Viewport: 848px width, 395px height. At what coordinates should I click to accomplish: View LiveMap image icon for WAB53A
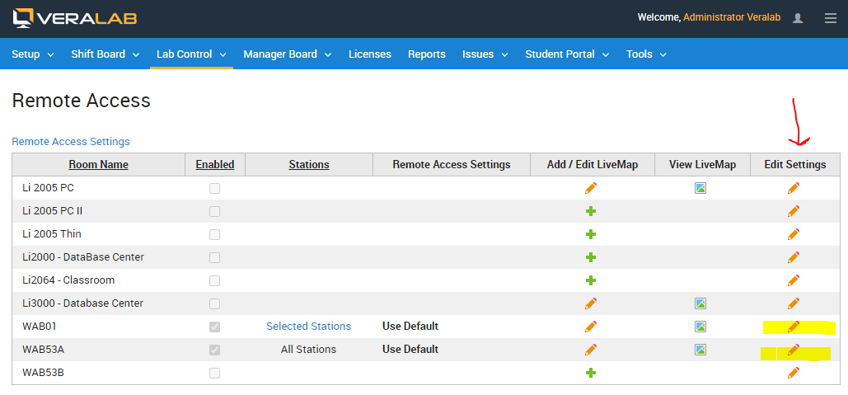(x=700, y=350)
